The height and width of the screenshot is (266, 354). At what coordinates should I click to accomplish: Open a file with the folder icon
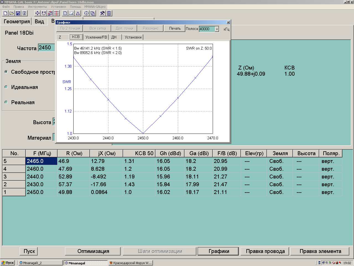pos(12,13)
